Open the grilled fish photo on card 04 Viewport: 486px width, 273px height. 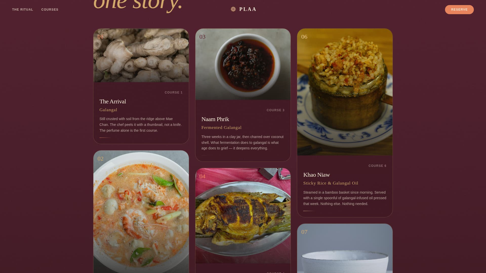243,216
